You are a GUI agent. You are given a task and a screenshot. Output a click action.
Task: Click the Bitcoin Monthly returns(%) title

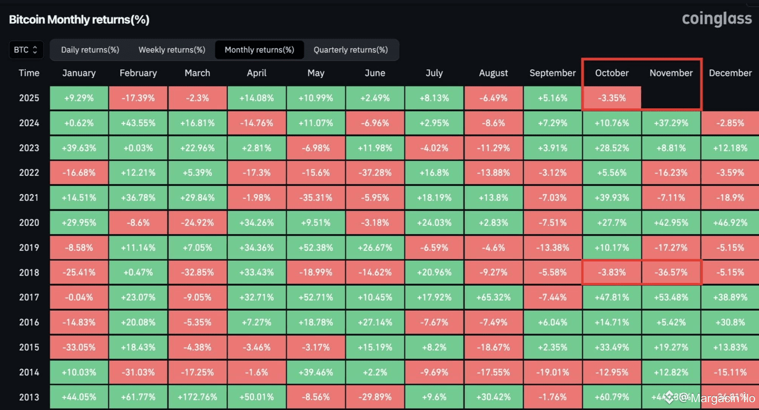click(79, 19)
